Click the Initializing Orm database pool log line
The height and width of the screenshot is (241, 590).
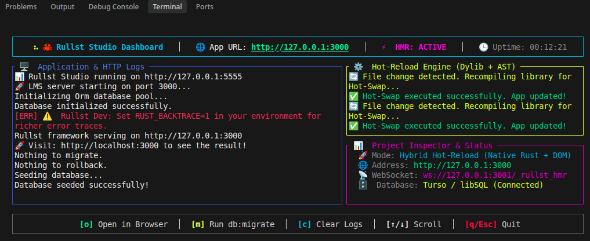[91, 96]
